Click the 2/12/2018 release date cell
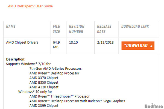This screenshot has width=164, height=109. pyautogui.click(x=105, y=42)
